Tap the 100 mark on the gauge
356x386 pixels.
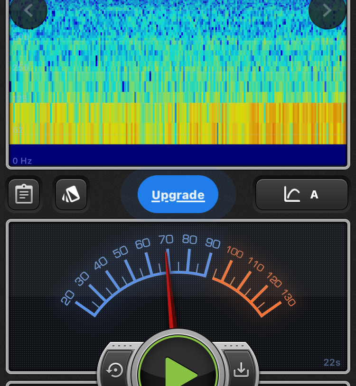pos(234,251)
